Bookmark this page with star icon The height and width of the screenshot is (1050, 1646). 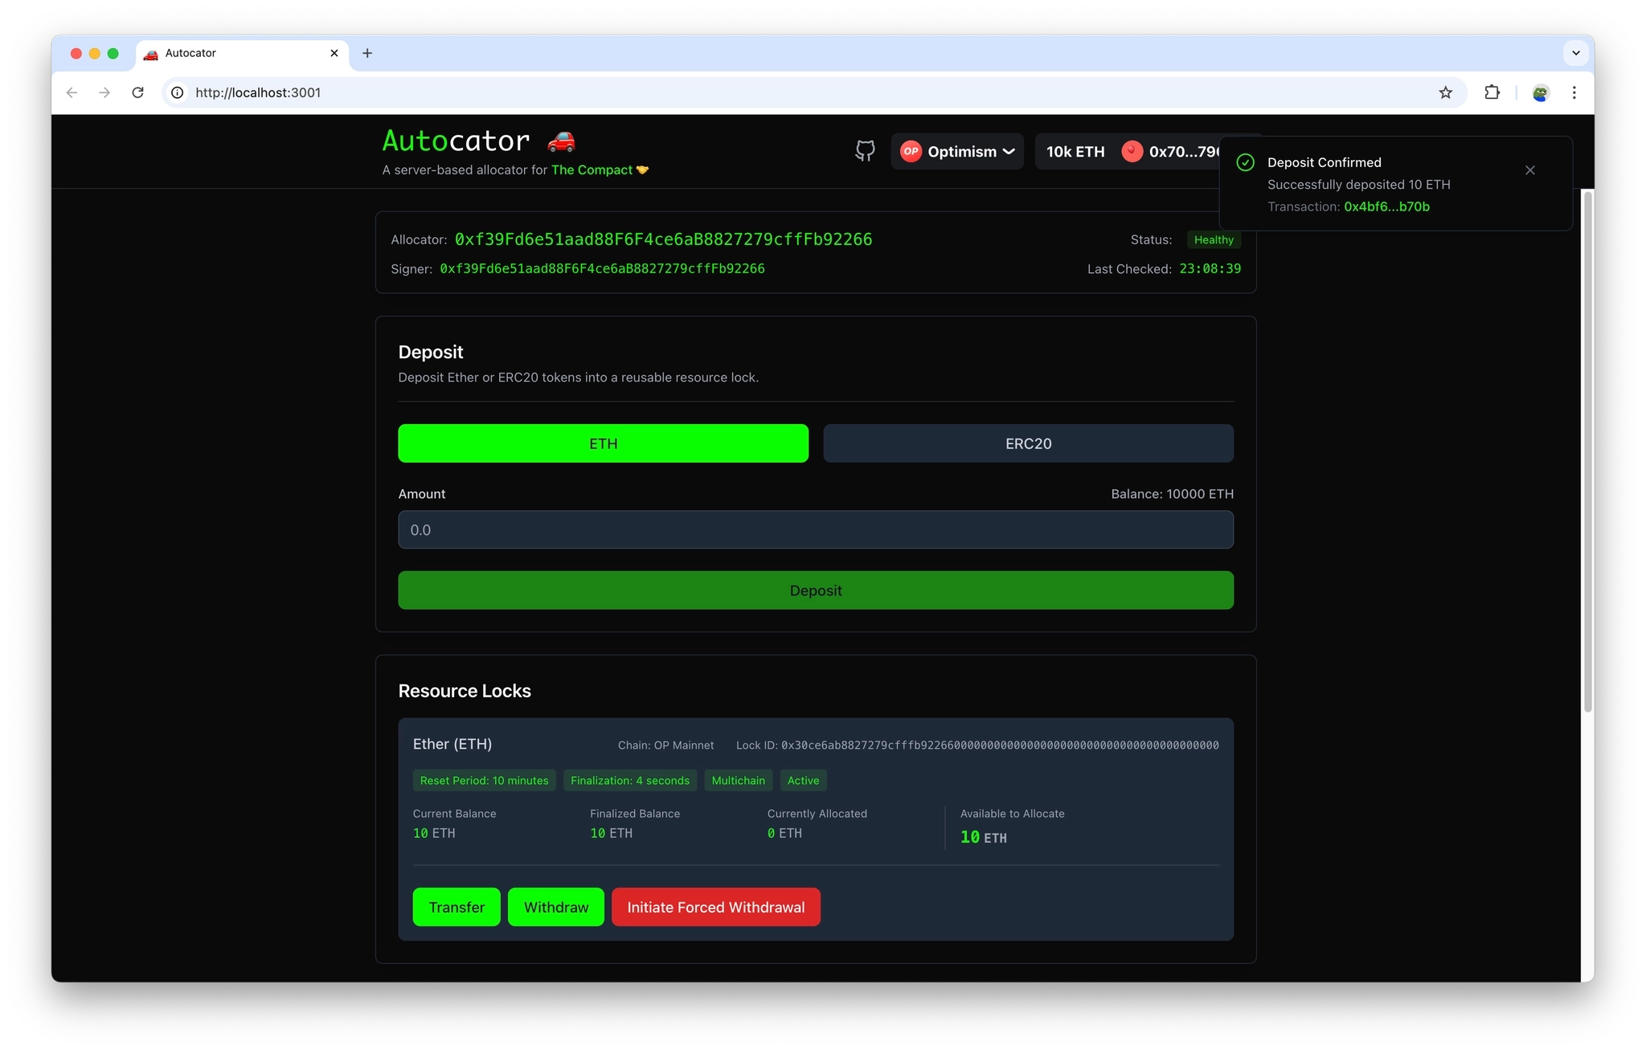click(1445, 92)
